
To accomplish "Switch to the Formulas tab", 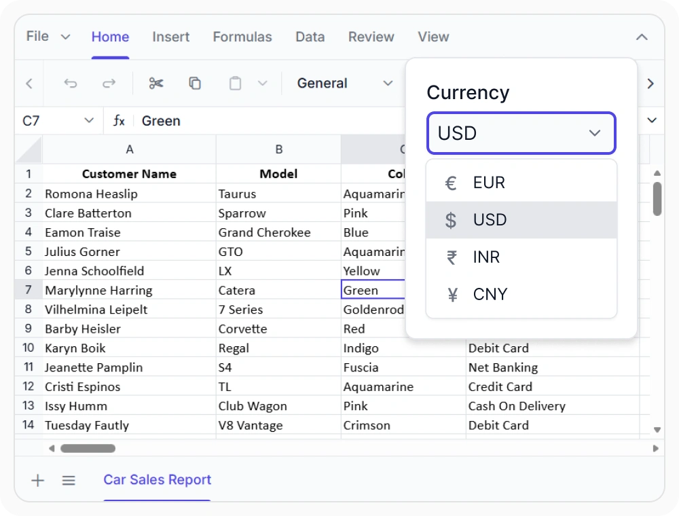I will coord(242,37).
